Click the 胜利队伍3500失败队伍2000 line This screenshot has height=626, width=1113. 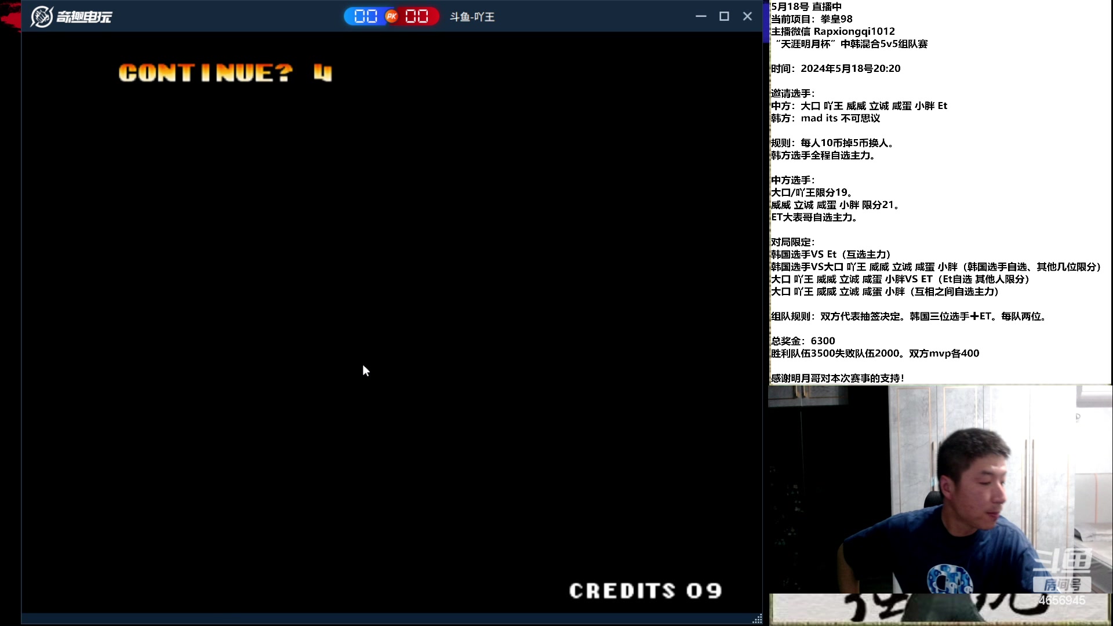pos(875,354)
